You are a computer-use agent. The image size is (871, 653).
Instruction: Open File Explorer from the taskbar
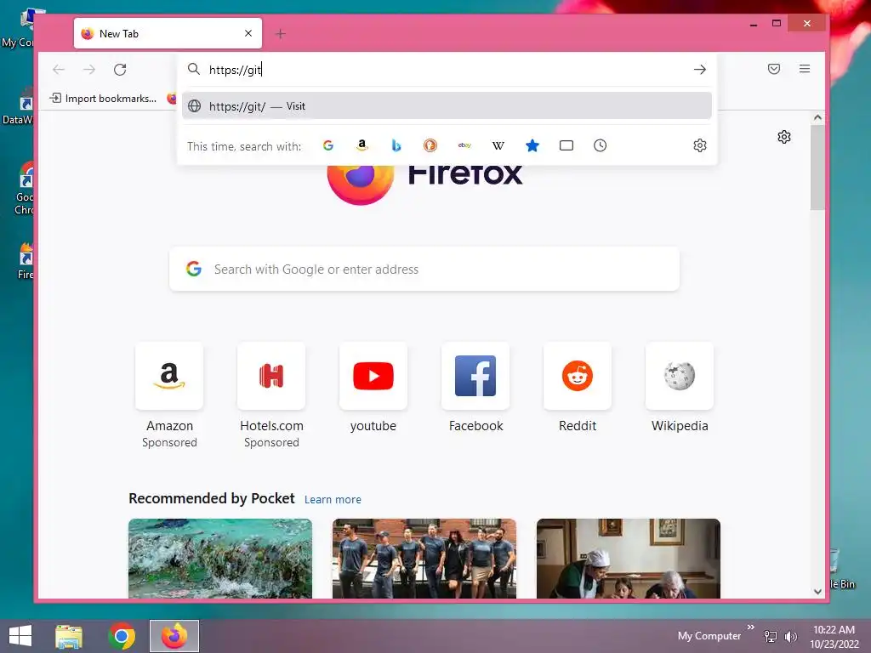tap(69, 636)
